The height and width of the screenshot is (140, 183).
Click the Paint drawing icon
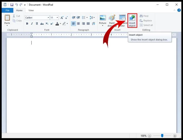(x=112, y=18)
